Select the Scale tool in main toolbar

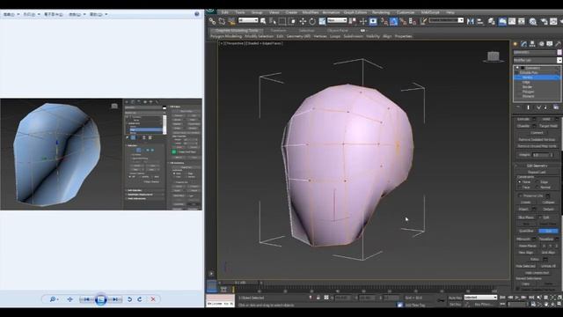(x=322, y=21)
